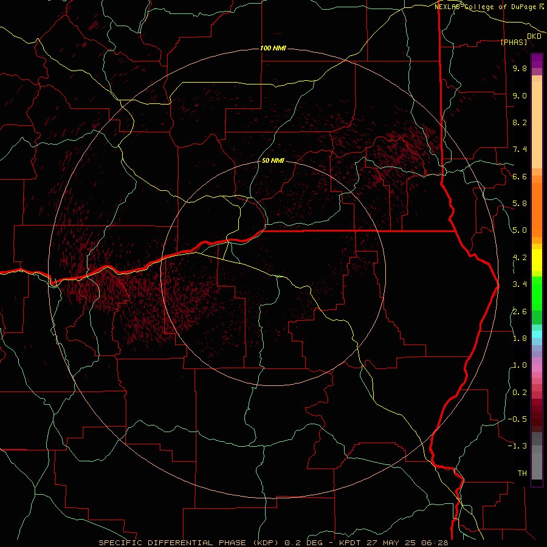Click the 5.0 value on the color scale
Image resolution: width=547 pixels, height=547 pixels.
pyautogui.click(x=520, y=230)
